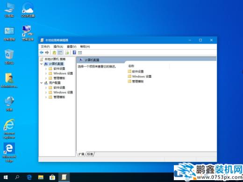Viewport: 243px width, 182px height.
Task: Open File Explorer from the taskbar
Action: pos(41,177)
